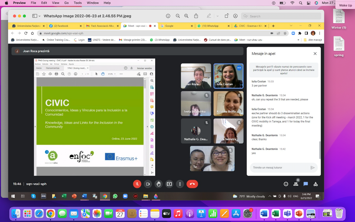
Task: Open the three-dot more options in Meet
Action: 180,184
